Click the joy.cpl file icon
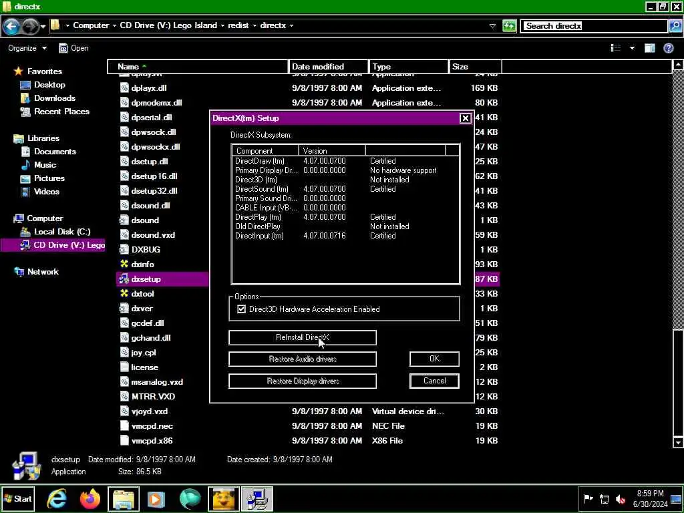Image resolution: width=684 pixels, height=513 pixels. pyautogui.click(x=124, y=352)
